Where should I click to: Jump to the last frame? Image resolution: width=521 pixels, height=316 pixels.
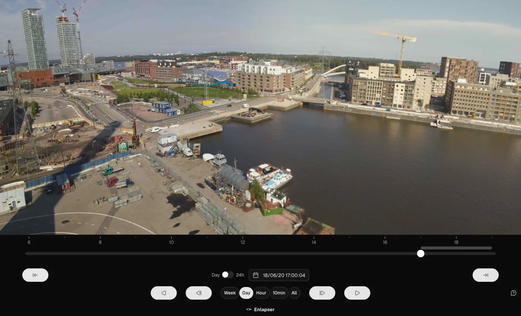click(x=486, y=275)
